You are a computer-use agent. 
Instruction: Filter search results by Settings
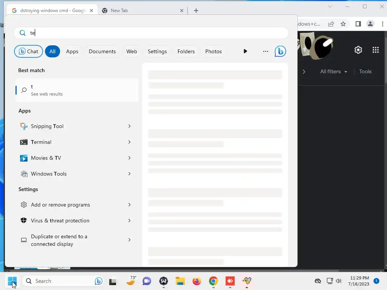[157, 51]
